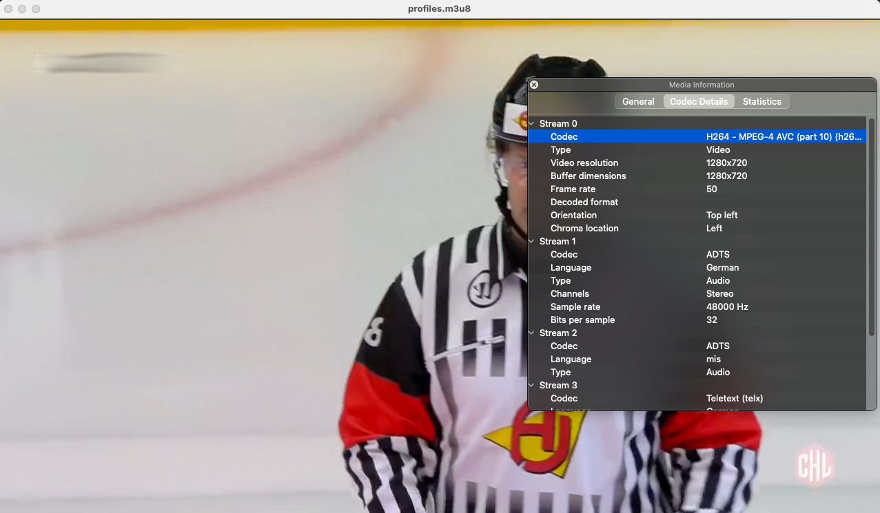
Task: Click the Media Information title bar
Action: pos(702,85)
